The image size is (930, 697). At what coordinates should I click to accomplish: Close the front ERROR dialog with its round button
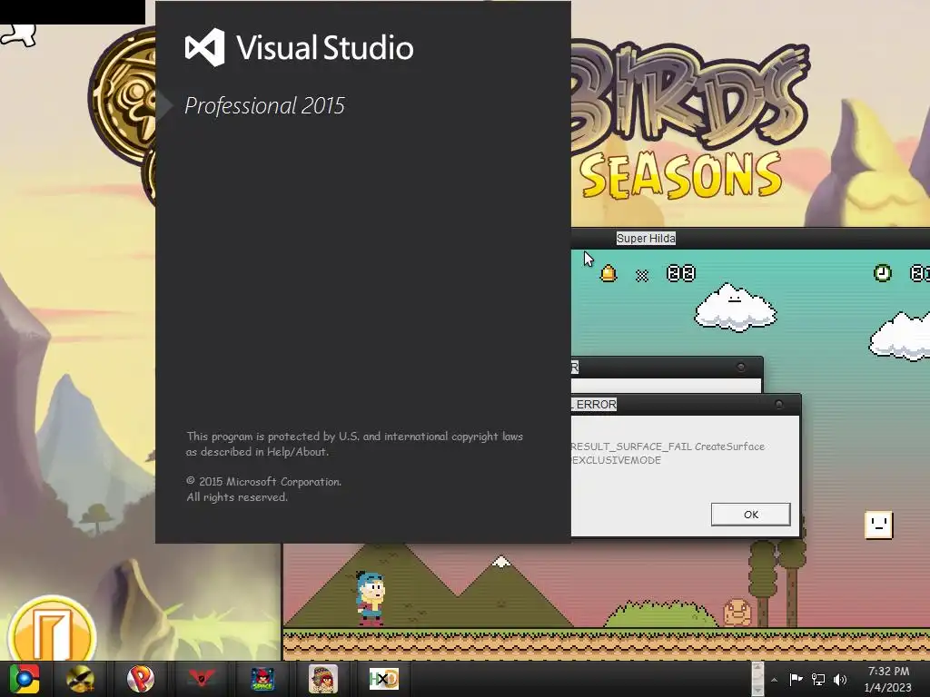pos(778,404)
